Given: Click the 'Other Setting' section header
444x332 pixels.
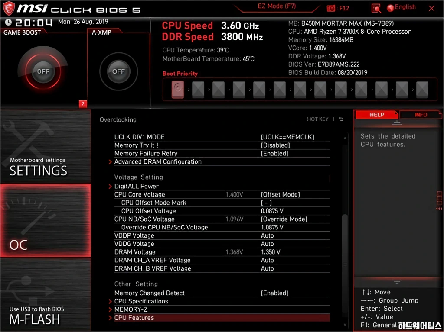Looking at the screenshot, I should tap(136, 284).
